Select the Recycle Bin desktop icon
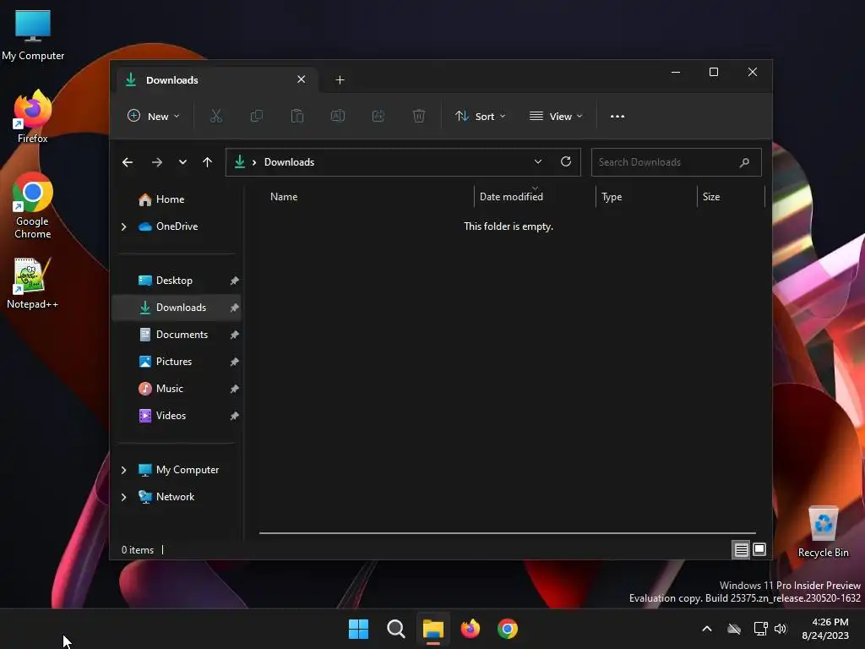The height and width of the screenshot is (649, 865). 823,532
